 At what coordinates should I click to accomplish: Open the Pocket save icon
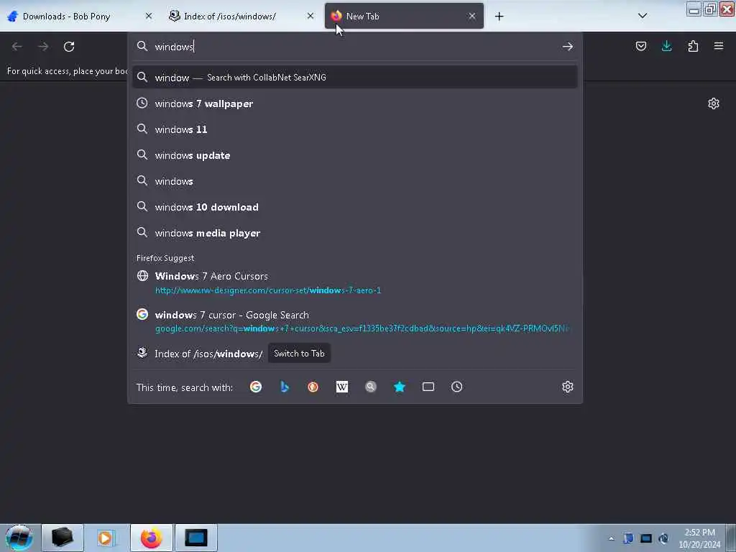click(640, 46)
